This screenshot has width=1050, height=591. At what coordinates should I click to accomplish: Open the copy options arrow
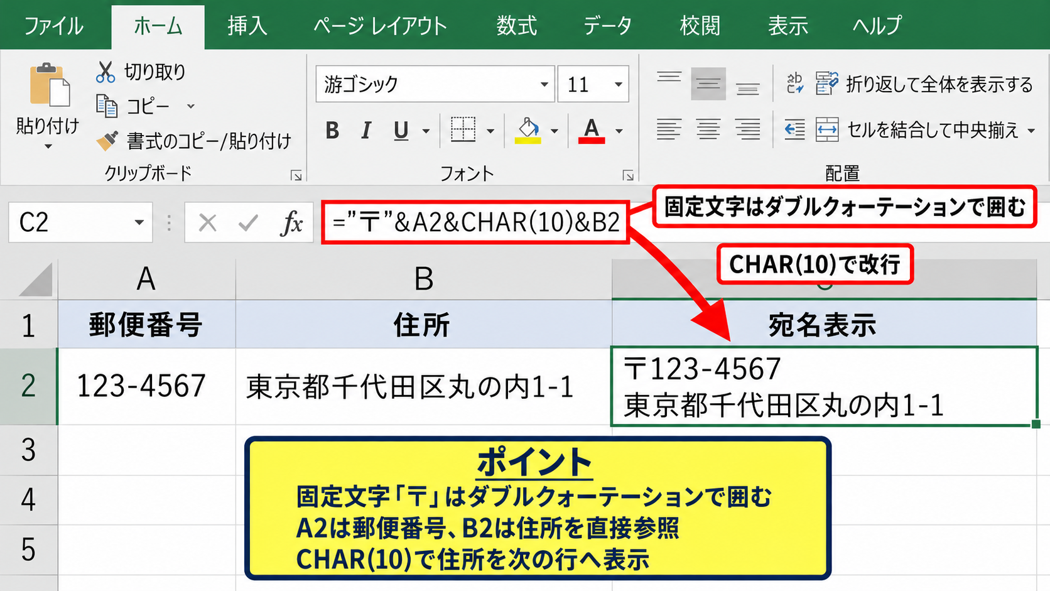tap(191, 106)
